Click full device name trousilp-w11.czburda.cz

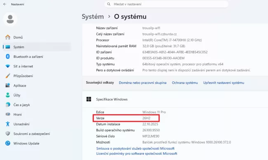pyautogui.click(x=160, y=34)
